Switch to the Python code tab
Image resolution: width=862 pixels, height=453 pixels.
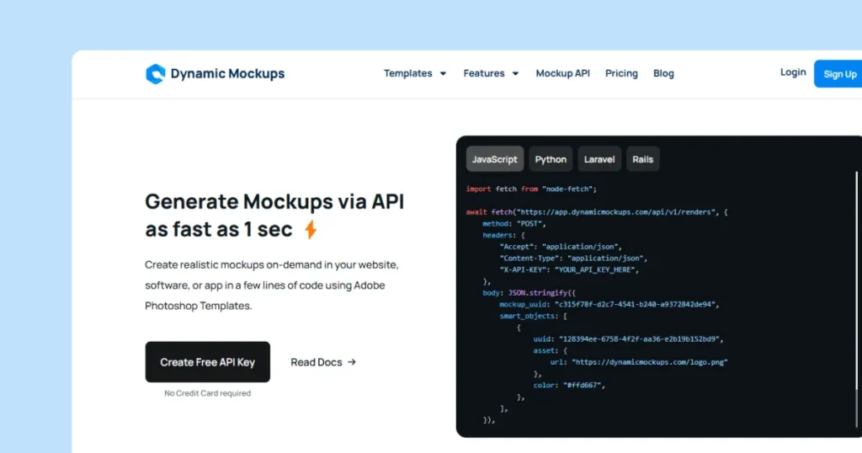pyautogui.click(x=551, y=159)
